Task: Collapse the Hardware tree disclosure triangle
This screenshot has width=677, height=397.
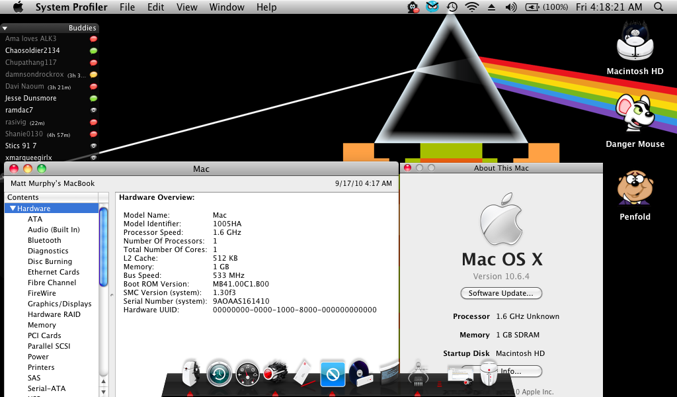Action: click(x=13, y=208)
